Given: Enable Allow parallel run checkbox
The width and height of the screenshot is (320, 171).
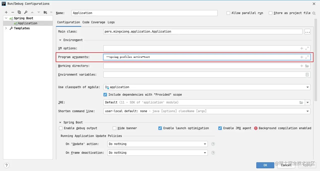Looking at the screenshot, I should click(228, 13).
